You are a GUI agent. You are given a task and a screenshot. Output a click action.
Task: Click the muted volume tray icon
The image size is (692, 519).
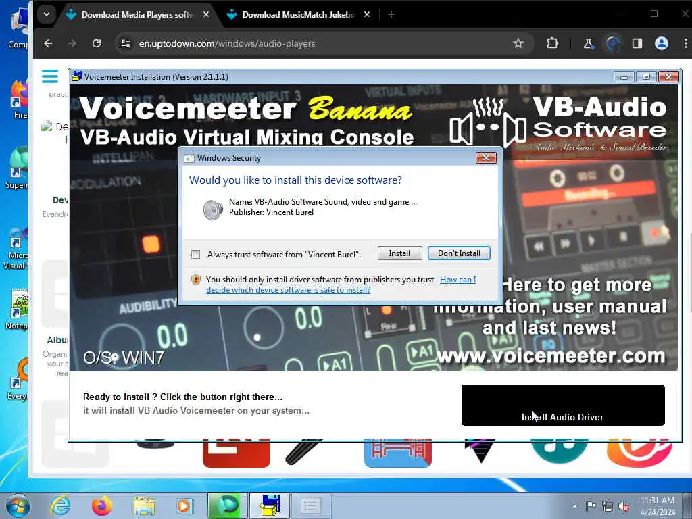[x=624, y=507]
